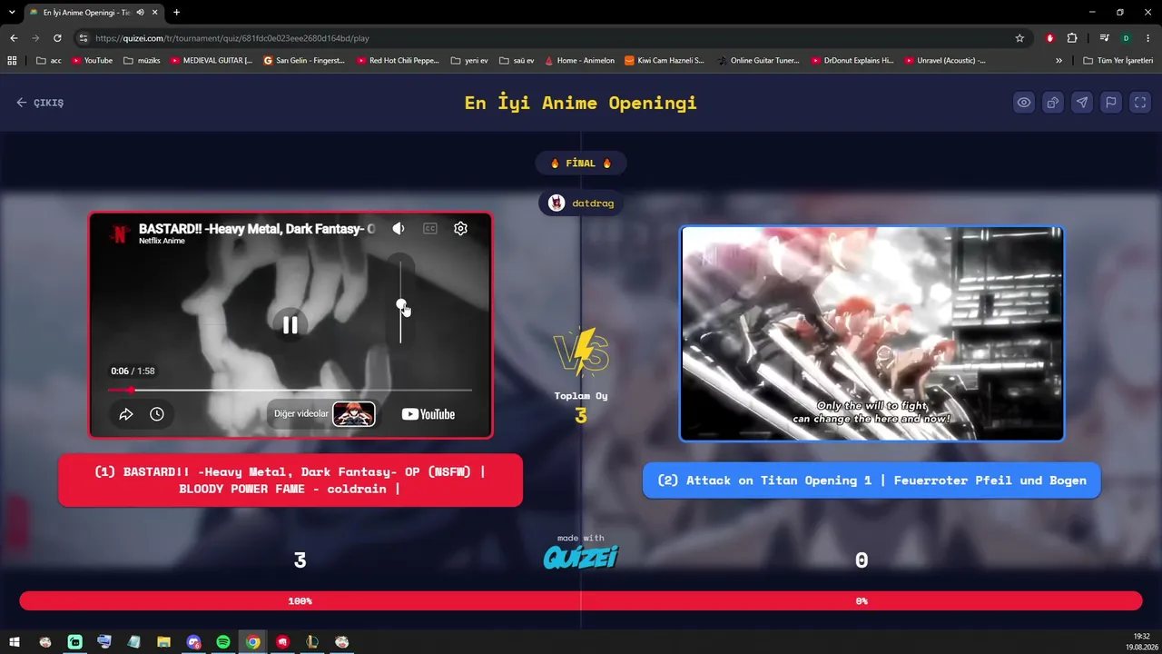The width and height of the screenshot is (1162, 654).
Task: Switch to Chrome in the taskbar
Action: (253, 642)
